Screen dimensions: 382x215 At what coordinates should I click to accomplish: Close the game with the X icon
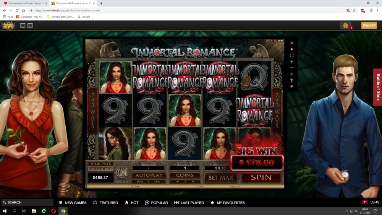(291, 43)
